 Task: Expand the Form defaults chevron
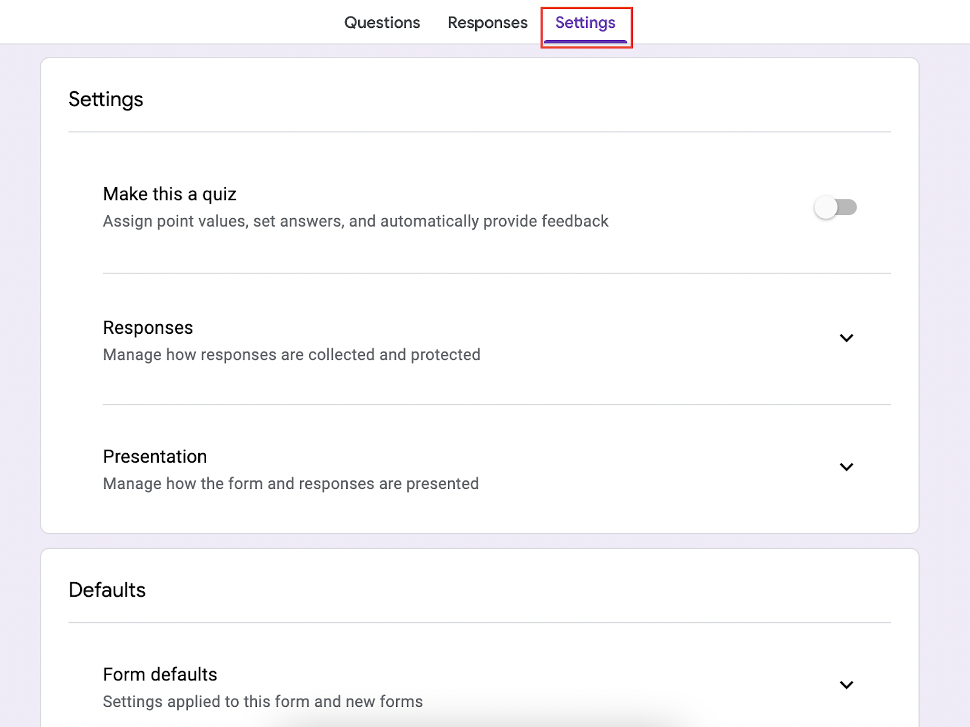tap(846, 685)
